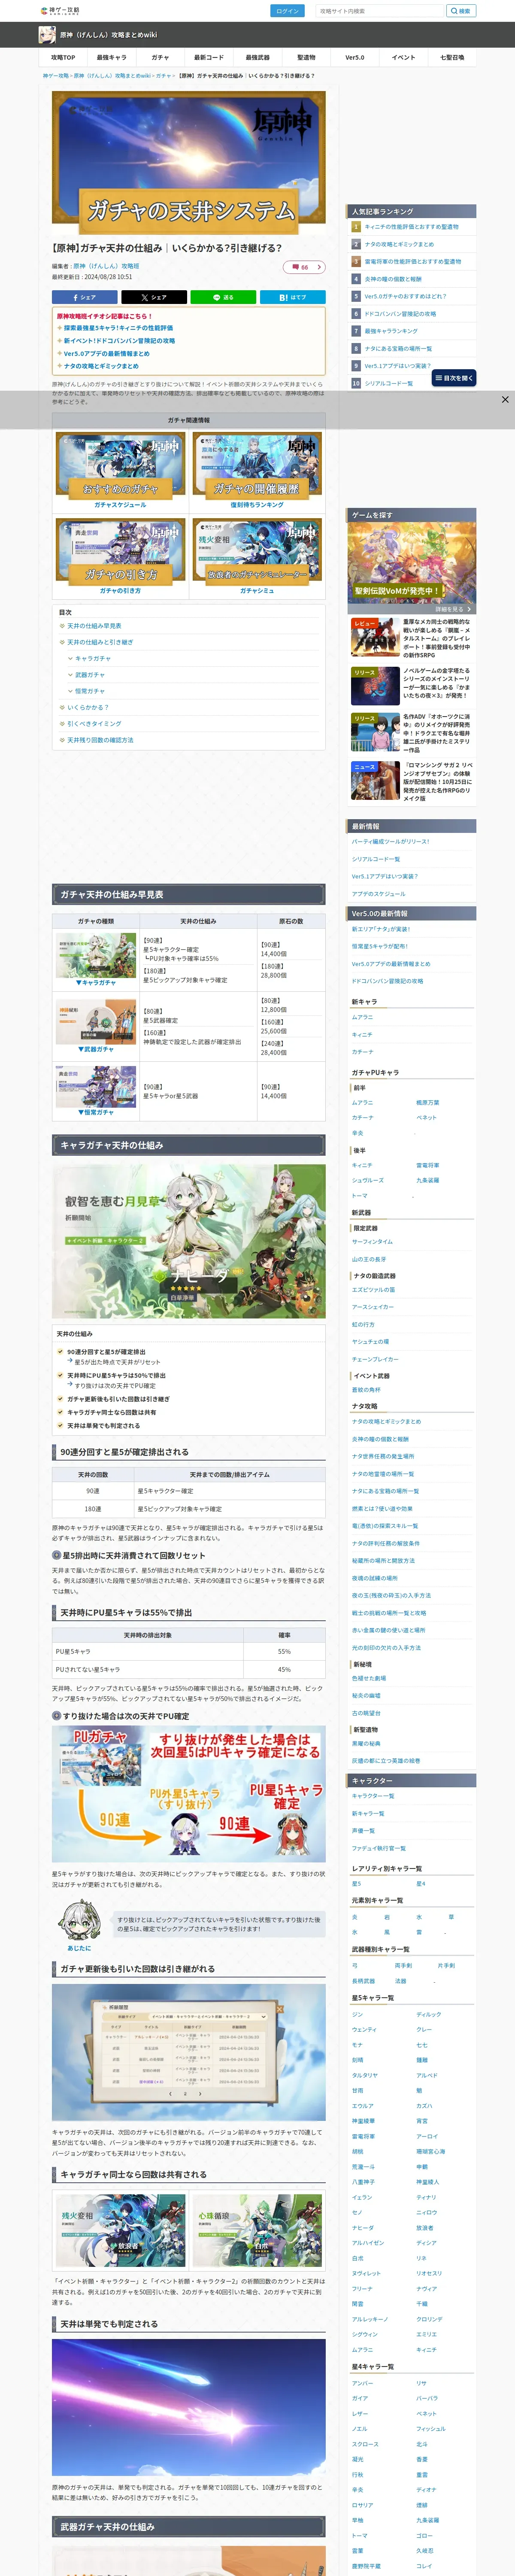Click the 検索 search button
This screenshot has width=515, height=2576.
pos(461,11)
